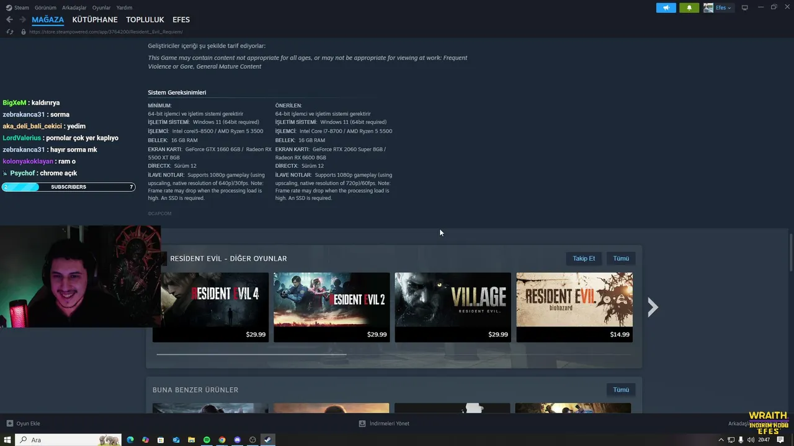
Task: Open İndirmeleri Yönet downloads manager
Action: tap(389, 424)
